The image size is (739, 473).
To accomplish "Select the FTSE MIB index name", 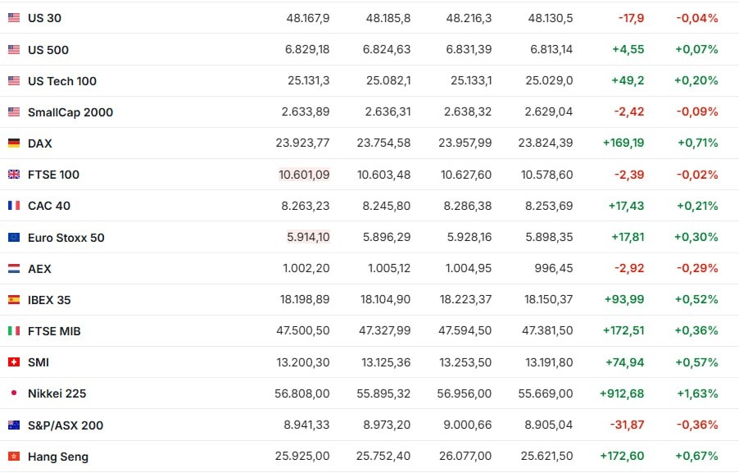I will point(54,331).
